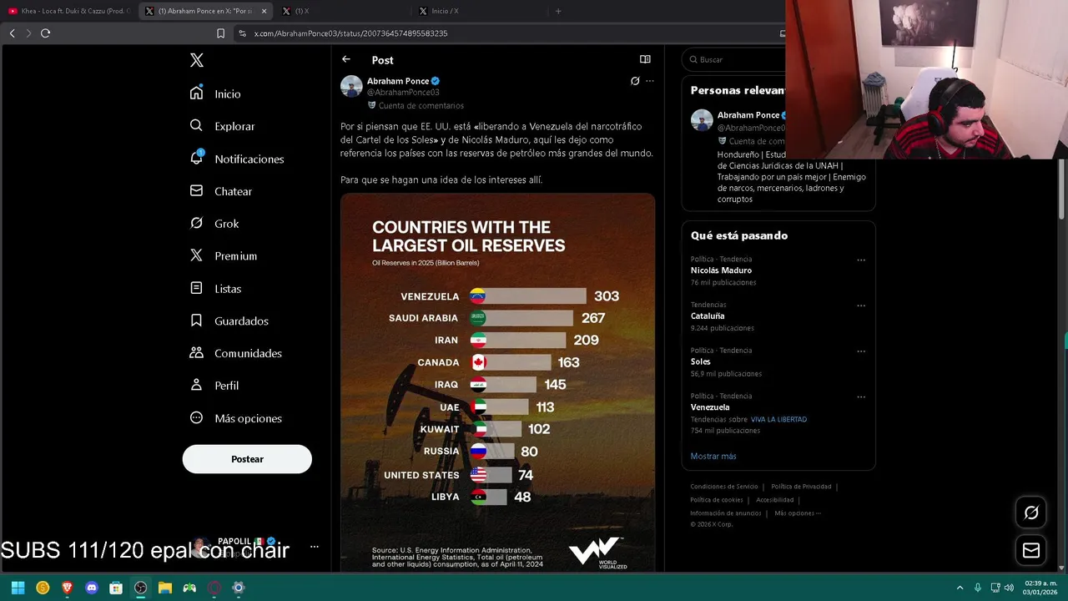
Task: Open a new browser tab
Action: [558, 11]
